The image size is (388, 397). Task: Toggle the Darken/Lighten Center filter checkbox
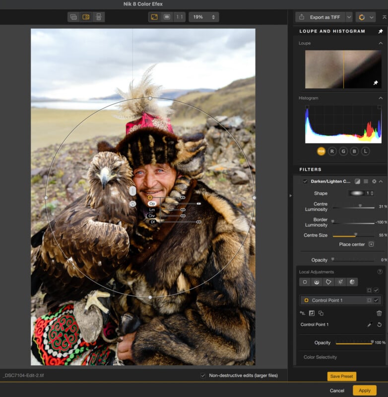(305, 181)
